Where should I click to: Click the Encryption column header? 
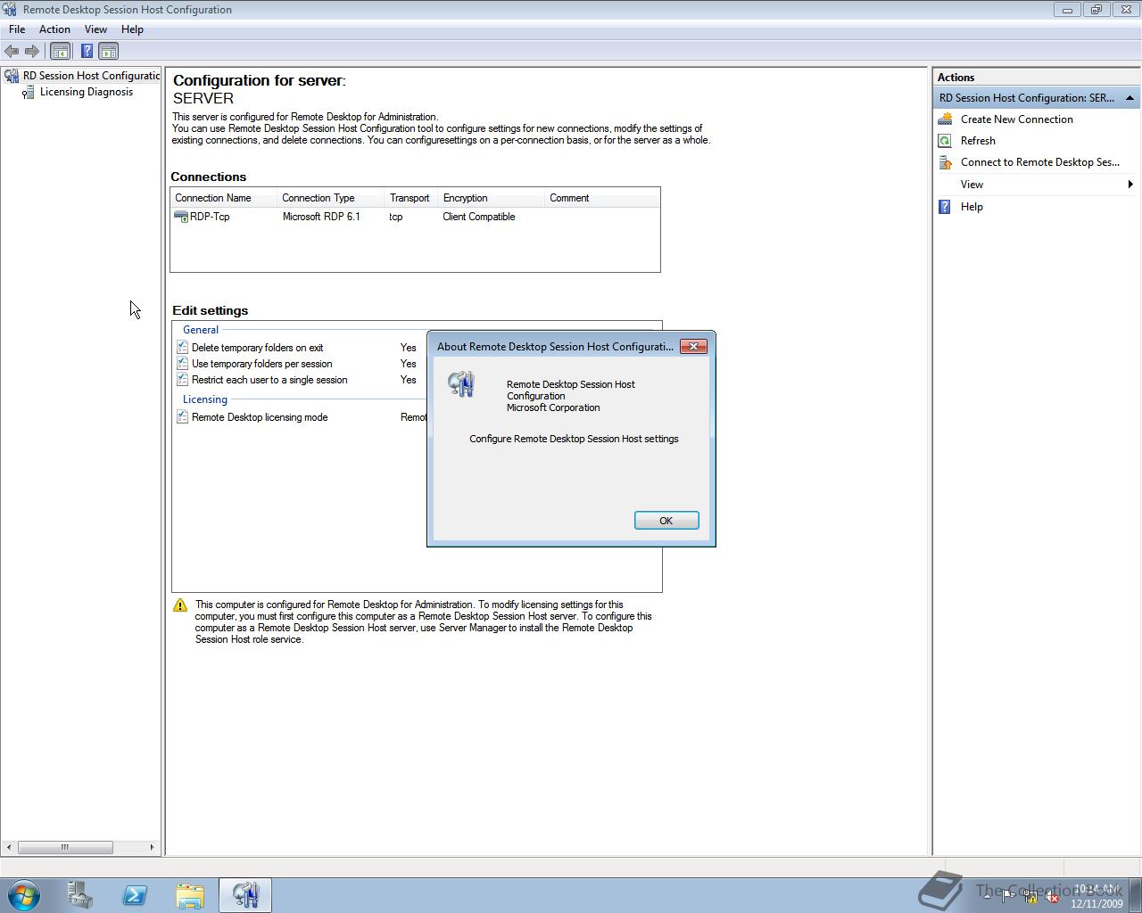[492, 198]
